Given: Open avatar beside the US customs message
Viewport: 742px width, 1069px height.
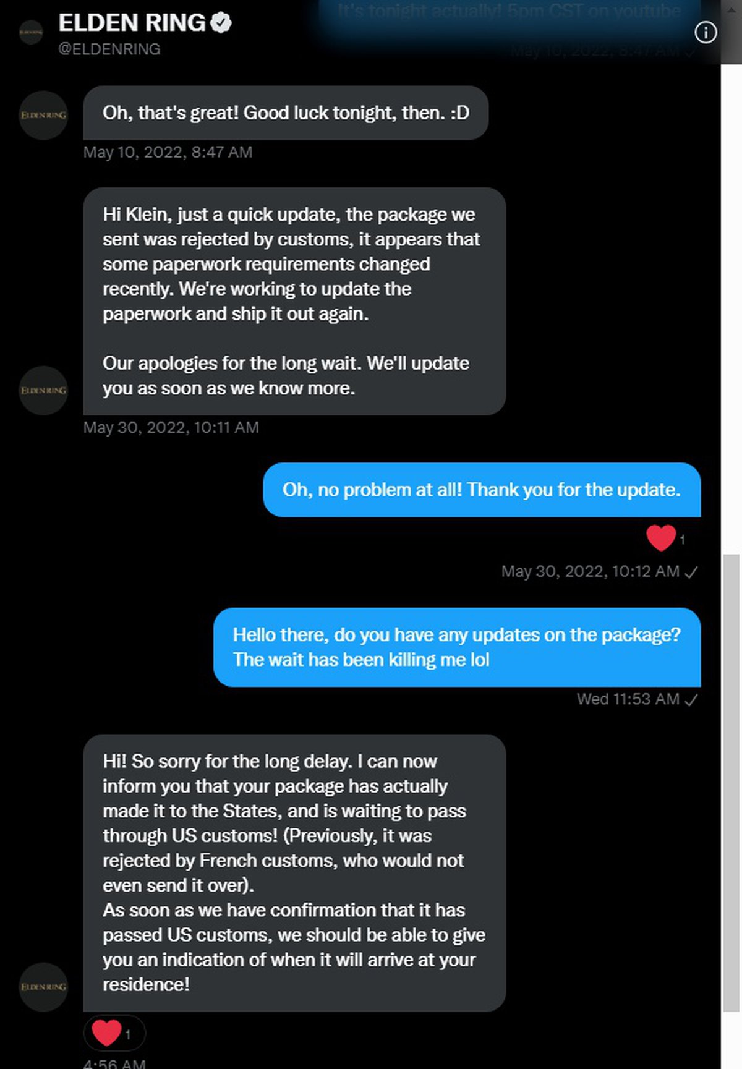Looking at the screenshot, I should pyautogui.click(x=43, y=987).
